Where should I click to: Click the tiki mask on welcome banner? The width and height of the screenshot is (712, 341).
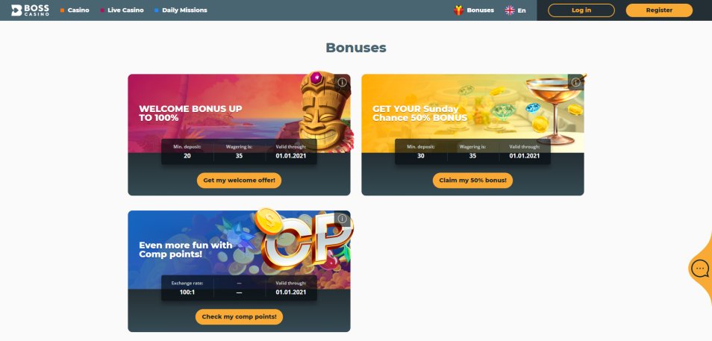click(324, 112)
